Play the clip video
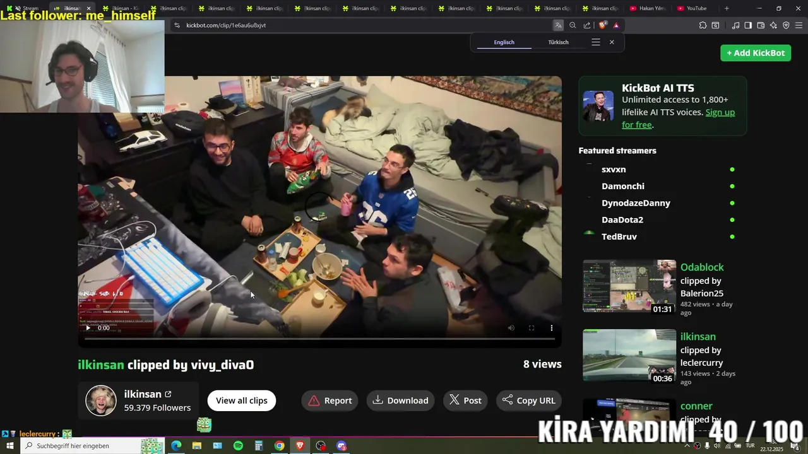Image resolution: width=808 pixels, height=454 pixels. click(x=88, y=328)
